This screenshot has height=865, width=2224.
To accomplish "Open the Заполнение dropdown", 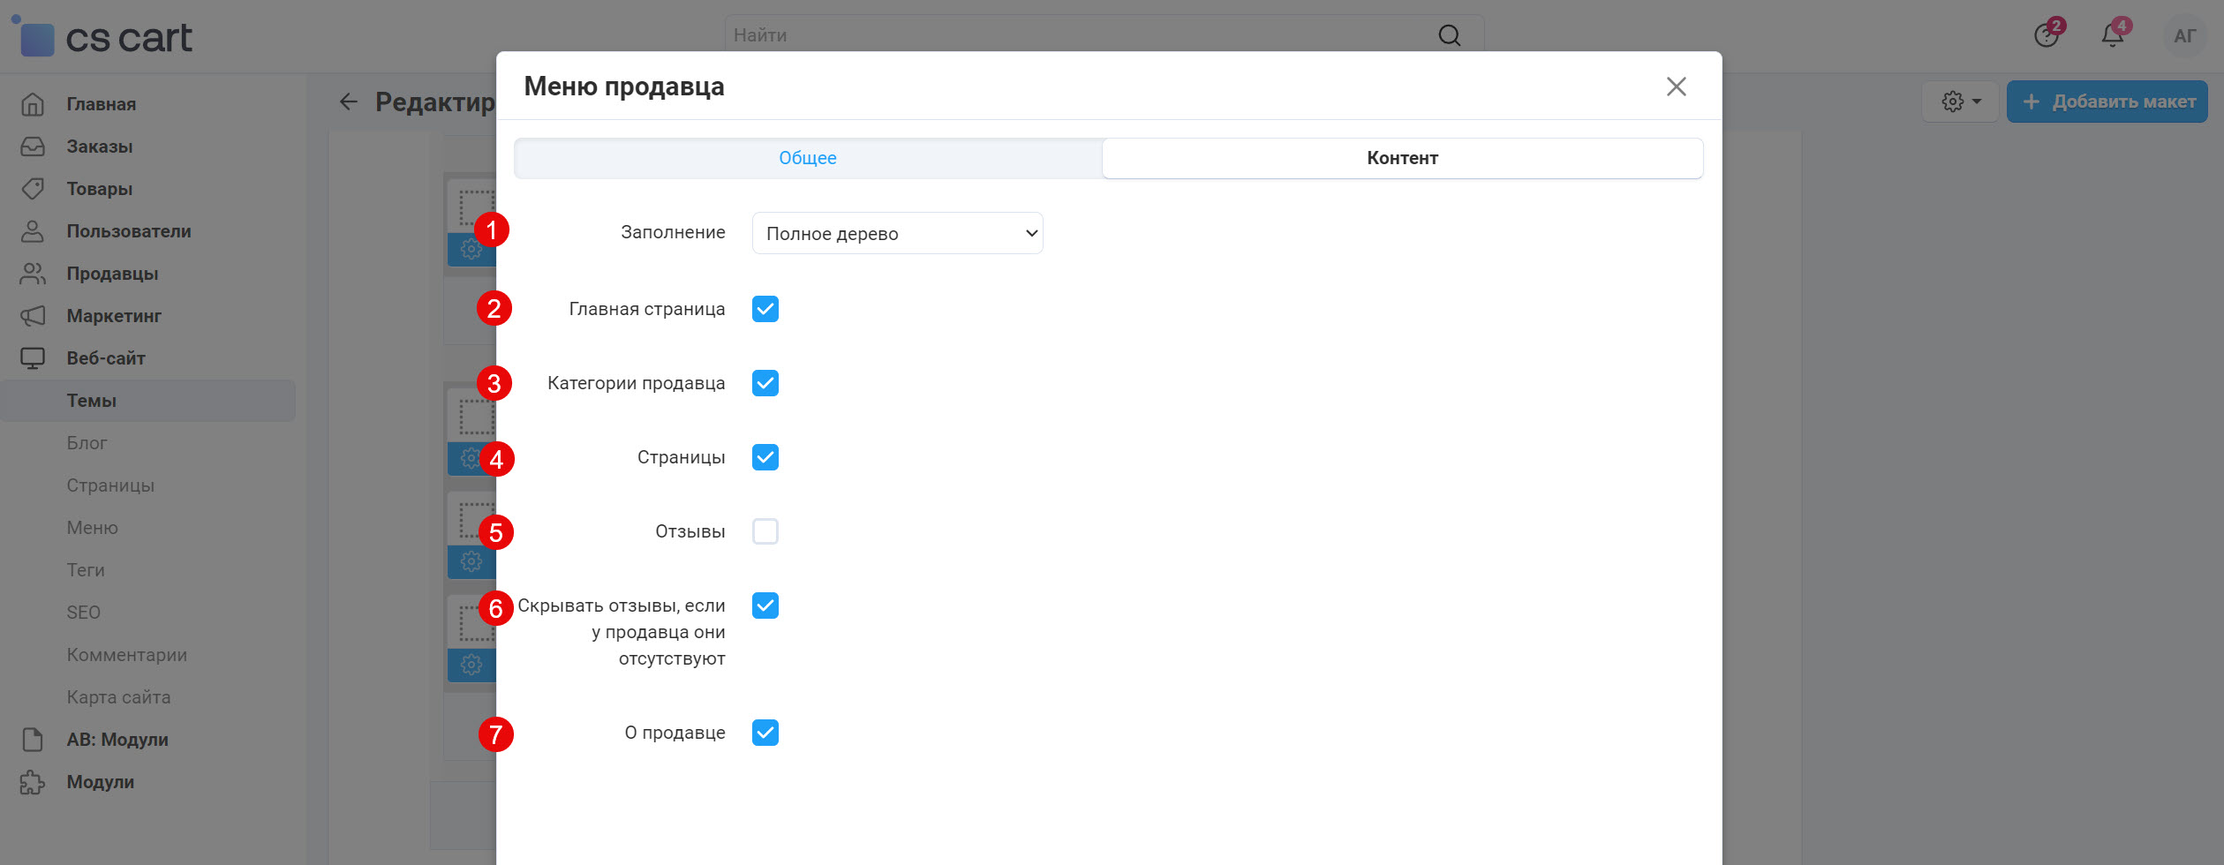I will click(x=897, y=233).
